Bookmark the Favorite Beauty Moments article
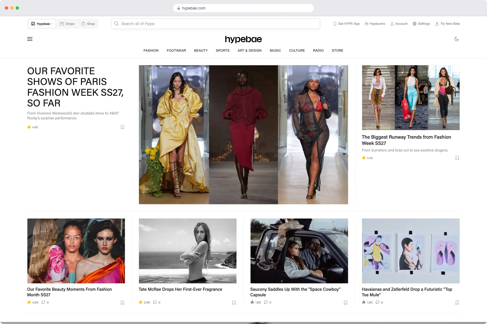This screenshot has height=324, width=487. pyautogui.click(x=122, y=303)
